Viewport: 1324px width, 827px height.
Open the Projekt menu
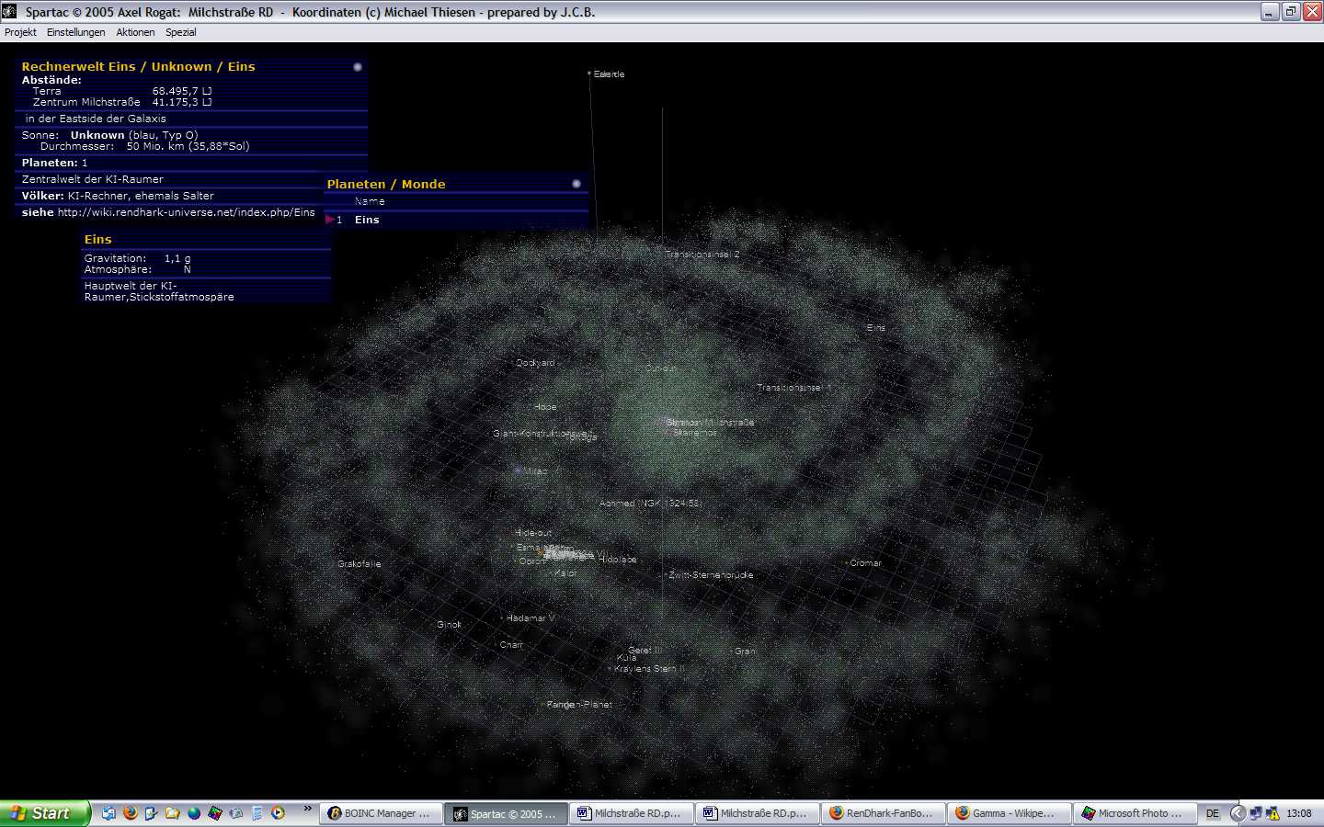coord(20,32)
